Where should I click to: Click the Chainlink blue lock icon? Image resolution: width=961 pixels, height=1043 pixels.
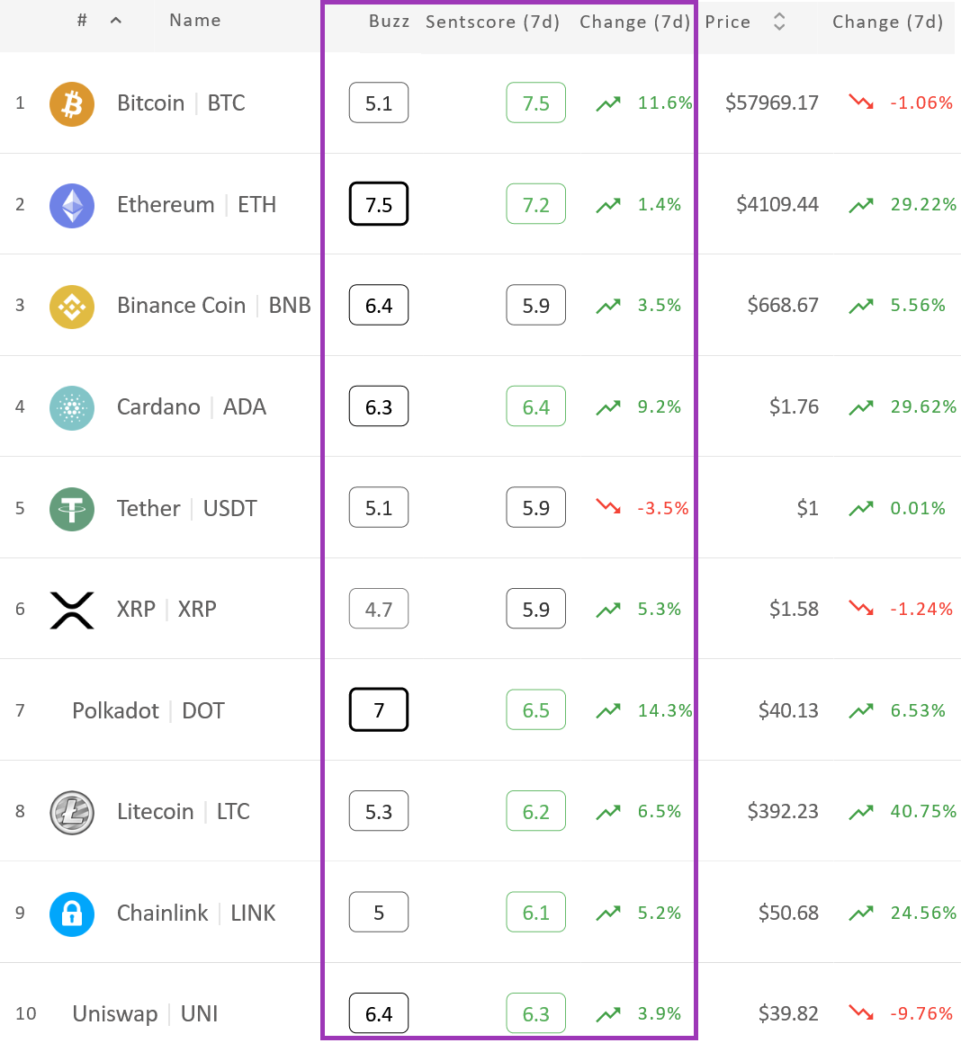point(72,914)
